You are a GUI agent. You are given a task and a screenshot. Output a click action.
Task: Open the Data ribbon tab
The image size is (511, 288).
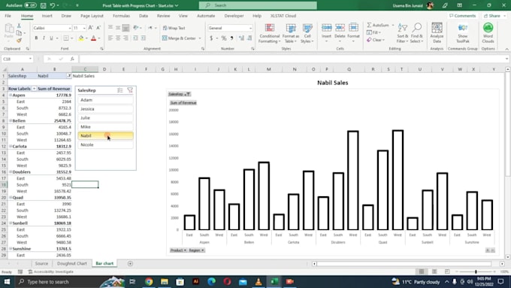coord(144,16)
